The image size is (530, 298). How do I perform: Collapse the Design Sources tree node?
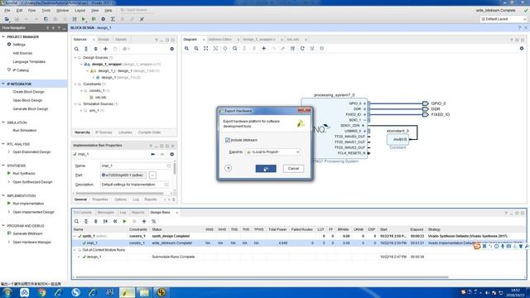click(x=75, y=58)
